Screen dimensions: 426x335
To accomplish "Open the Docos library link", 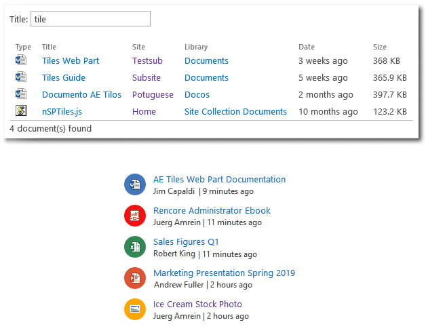I will 197,94.
